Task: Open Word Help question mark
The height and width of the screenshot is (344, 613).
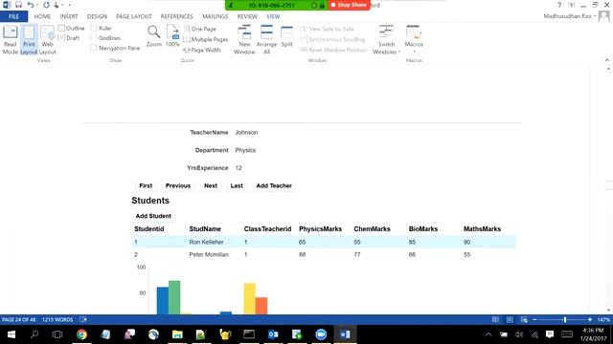Action: 559,5
